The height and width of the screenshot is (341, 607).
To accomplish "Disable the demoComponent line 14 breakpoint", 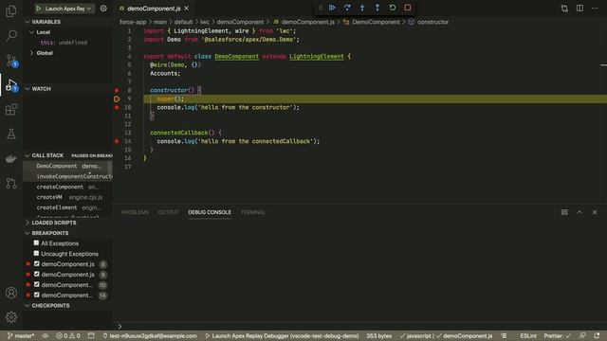I will (37, 295).
